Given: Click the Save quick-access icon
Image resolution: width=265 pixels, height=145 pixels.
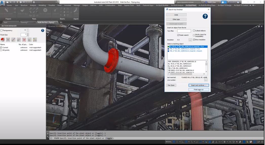Looking at the screenshot, I should click(14, 2).
